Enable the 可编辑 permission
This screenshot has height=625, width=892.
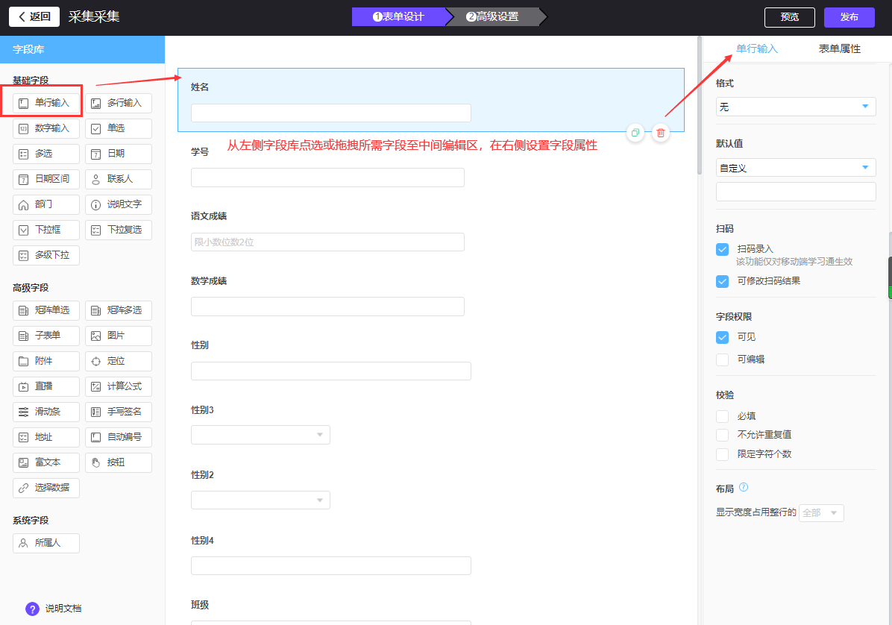point(723,359)
